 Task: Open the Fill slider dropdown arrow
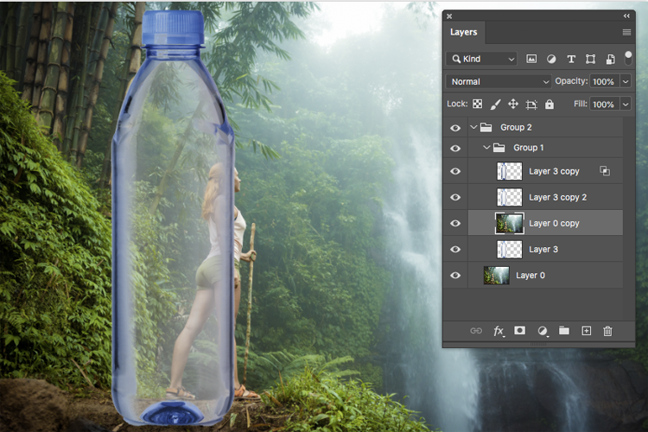coord(626,105)
